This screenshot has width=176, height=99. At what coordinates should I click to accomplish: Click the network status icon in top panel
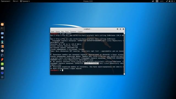(x=167, y=1)
